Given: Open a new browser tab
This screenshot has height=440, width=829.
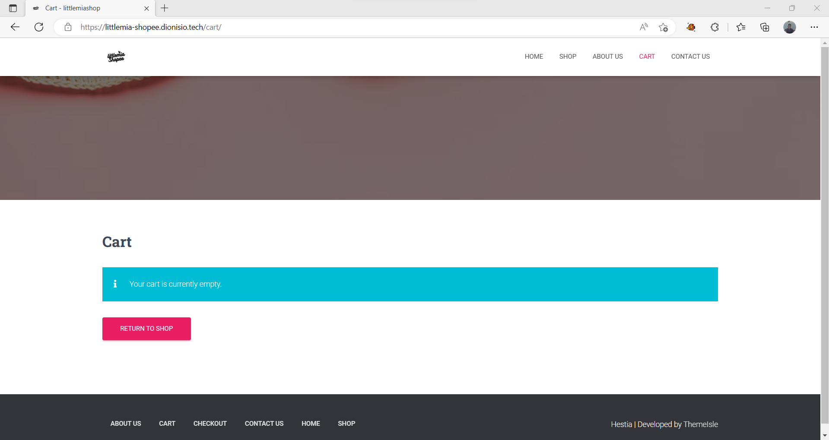Looking at the screenshot, I should [165, 8].
